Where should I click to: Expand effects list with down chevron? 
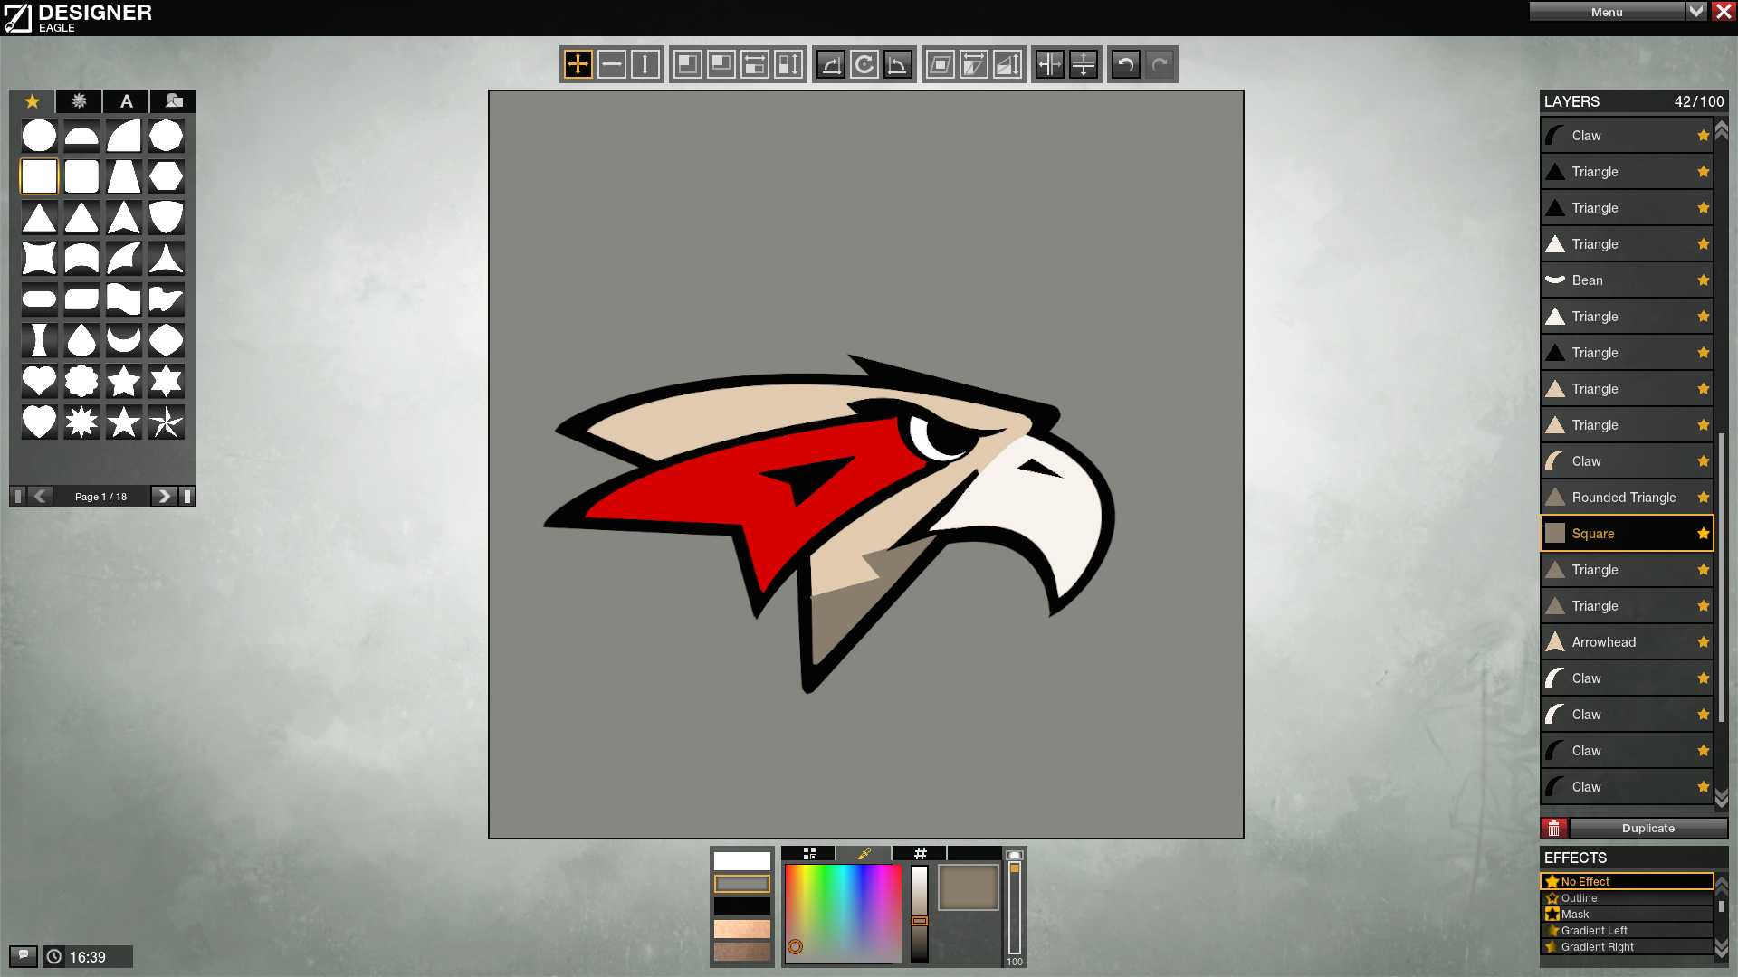pyautogui.click(x=1722, y=947)
